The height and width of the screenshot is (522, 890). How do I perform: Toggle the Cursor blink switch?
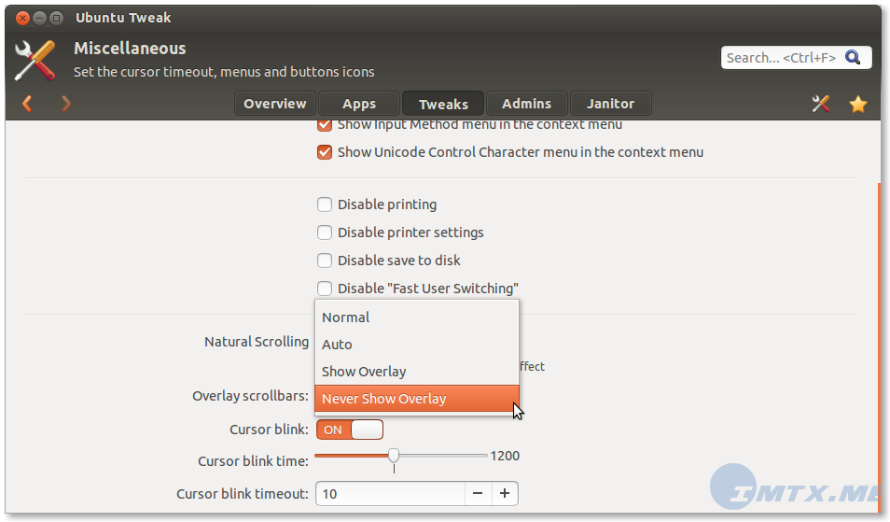tap(350, 430)
